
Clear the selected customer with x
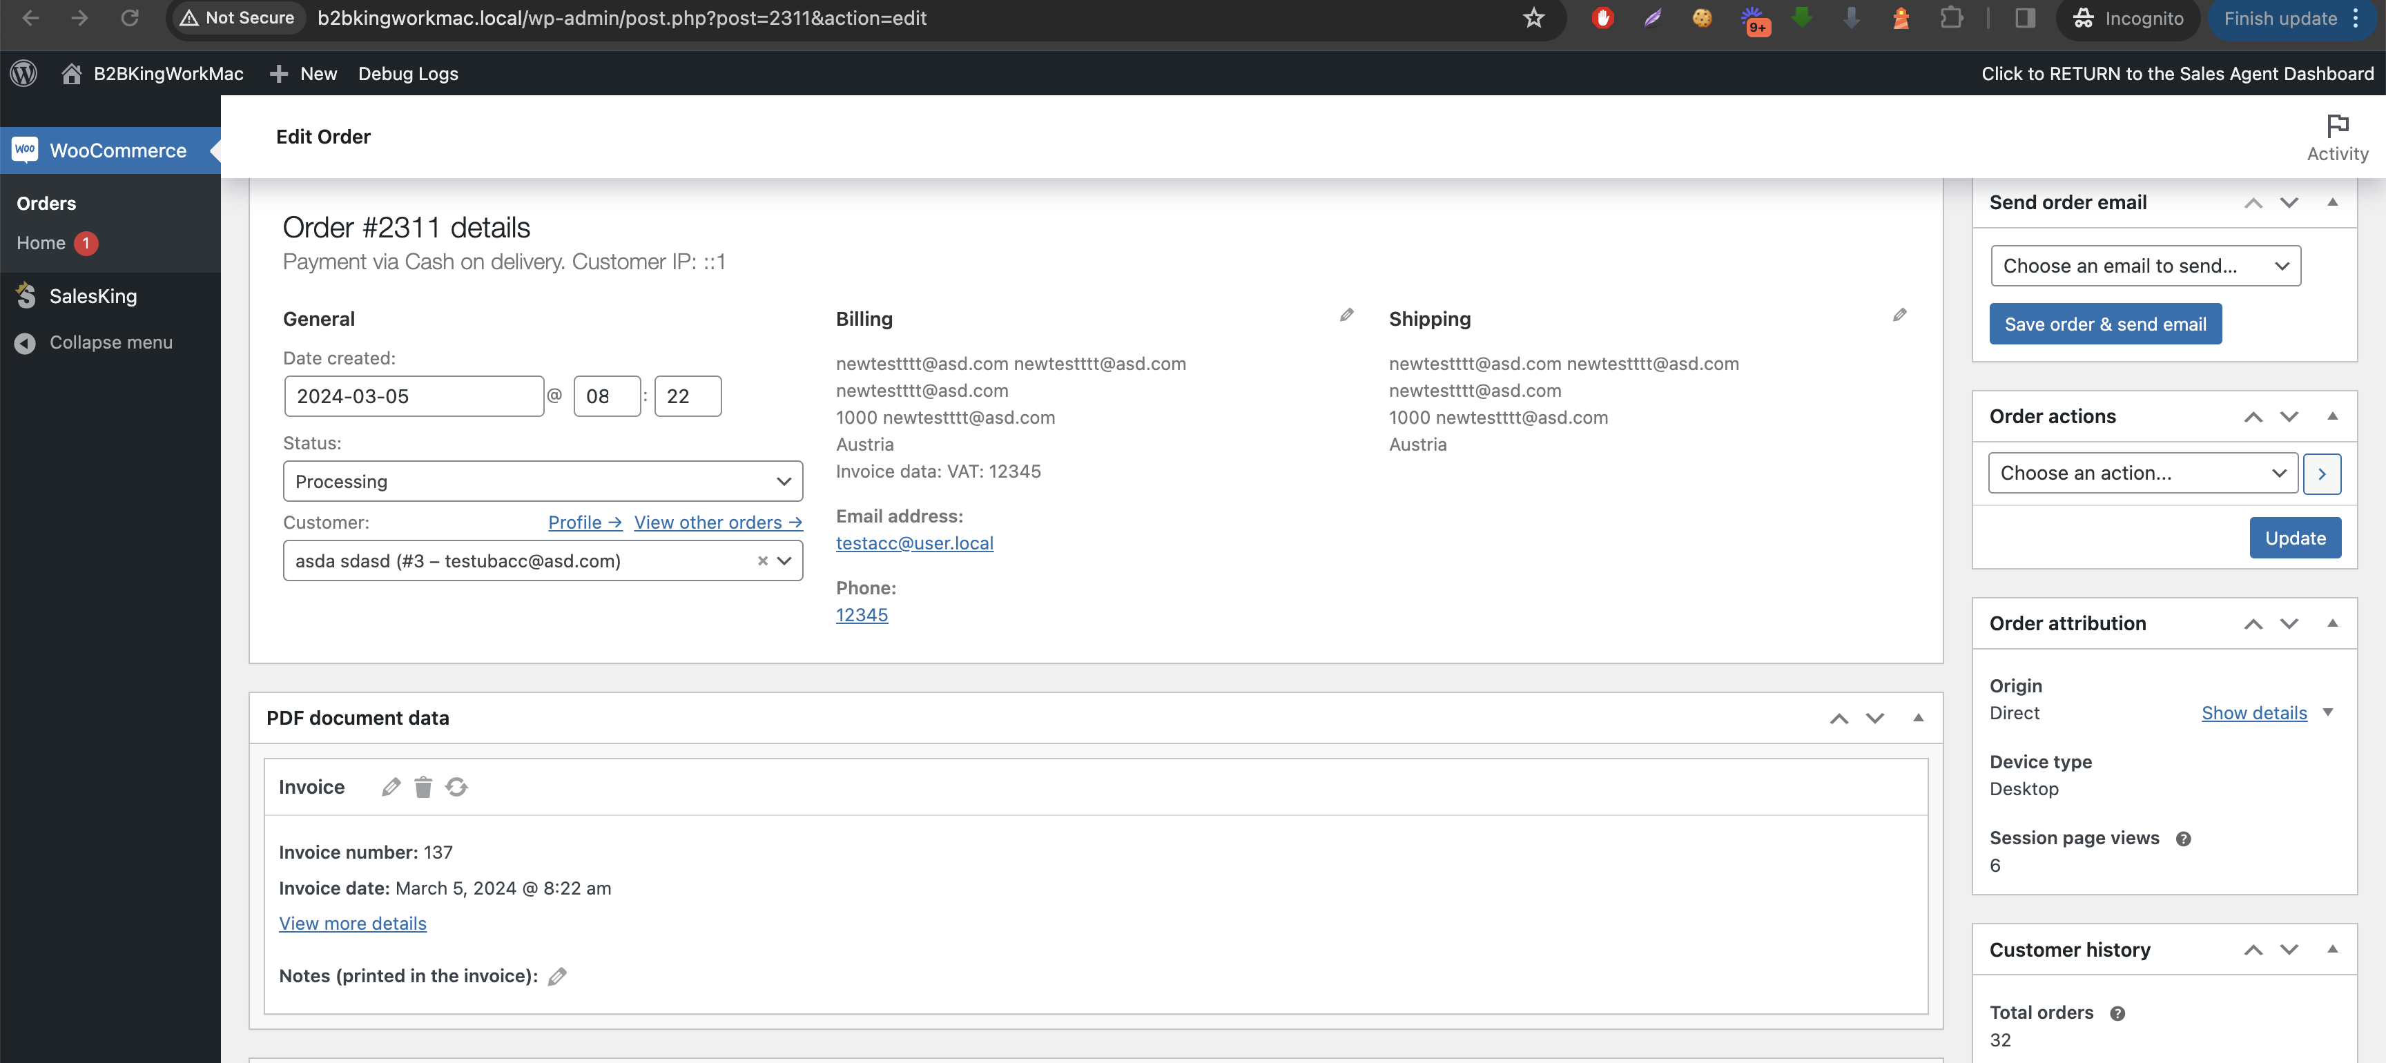point(762,561)
